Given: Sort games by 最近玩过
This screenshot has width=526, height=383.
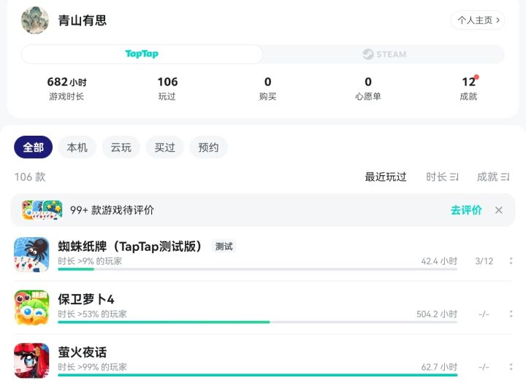Looking at the screenshot, I should (386, 177).
